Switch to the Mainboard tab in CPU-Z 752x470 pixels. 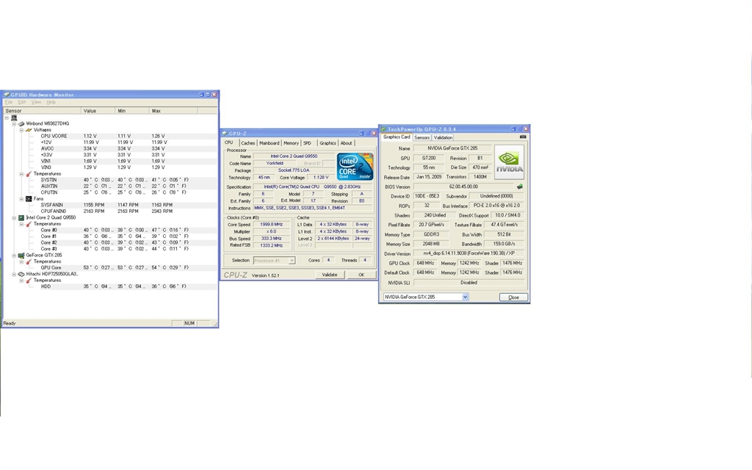269,143
